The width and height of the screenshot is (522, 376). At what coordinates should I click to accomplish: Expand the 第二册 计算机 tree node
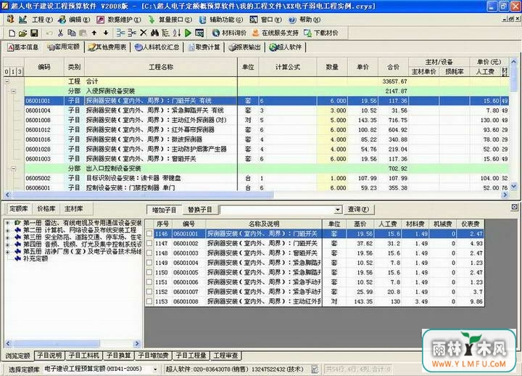click(7, 230)
